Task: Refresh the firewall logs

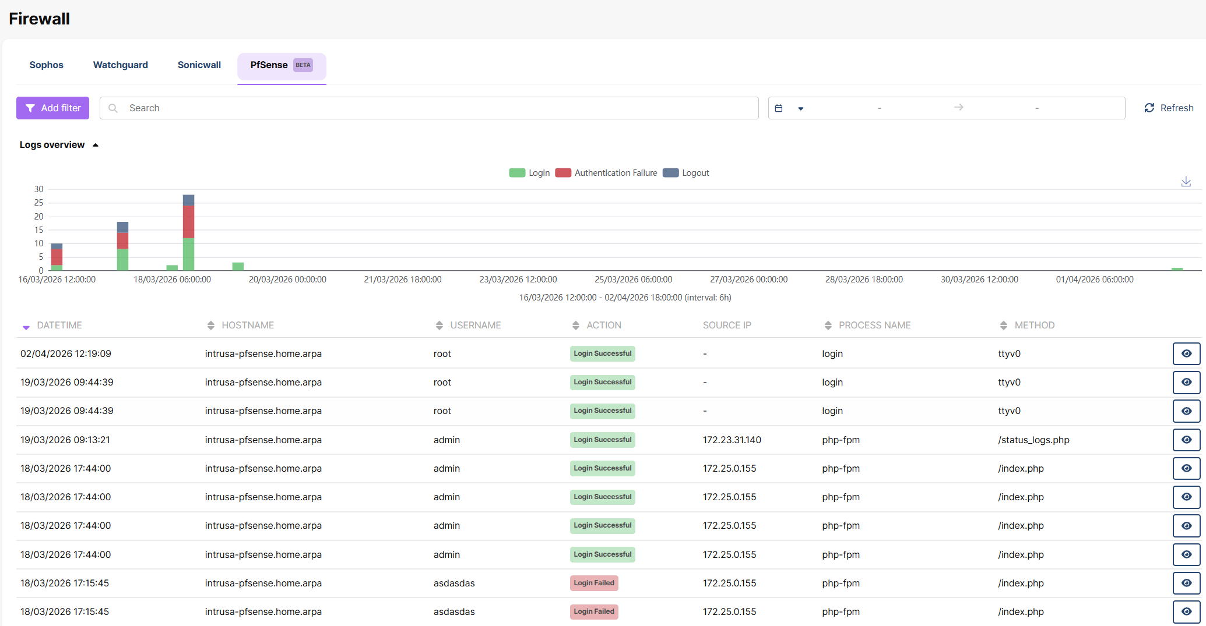Action: pyautogui.click(x=1169, y=108)
